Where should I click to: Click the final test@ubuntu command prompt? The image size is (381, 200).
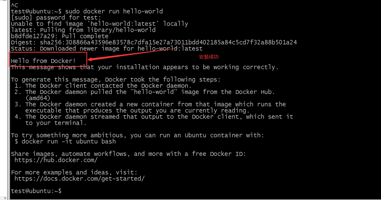(36, 191)
